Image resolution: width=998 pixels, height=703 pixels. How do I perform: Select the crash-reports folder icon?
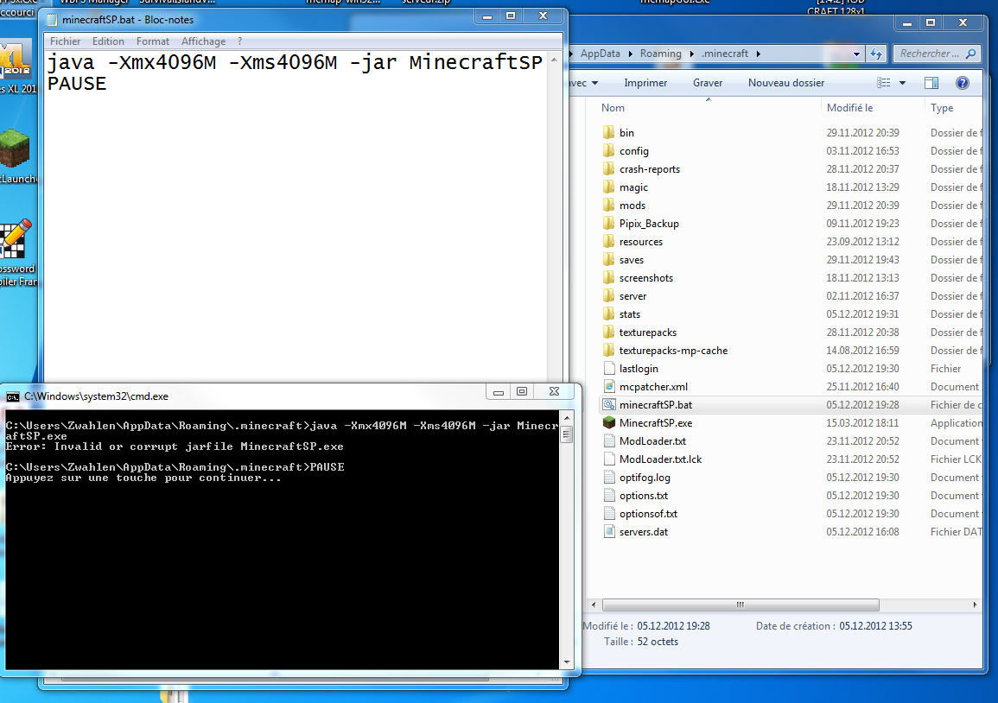tap(608, 168)
